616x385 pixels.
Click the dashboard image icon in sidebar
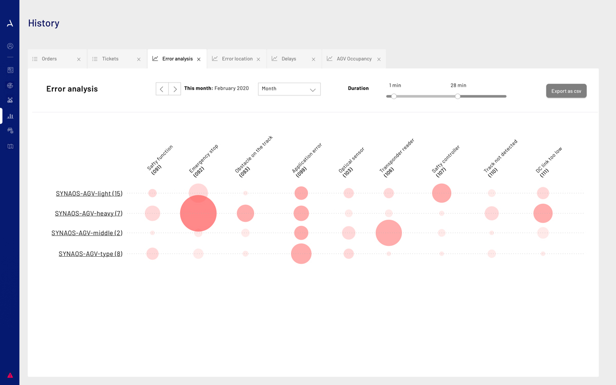coord(10,70)
